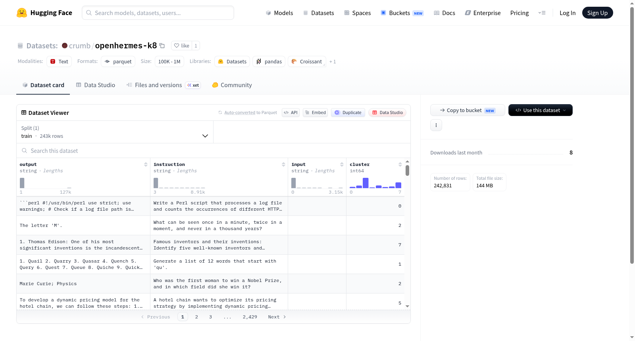Click the sort icon for instruction column

[x=283, y=164]
